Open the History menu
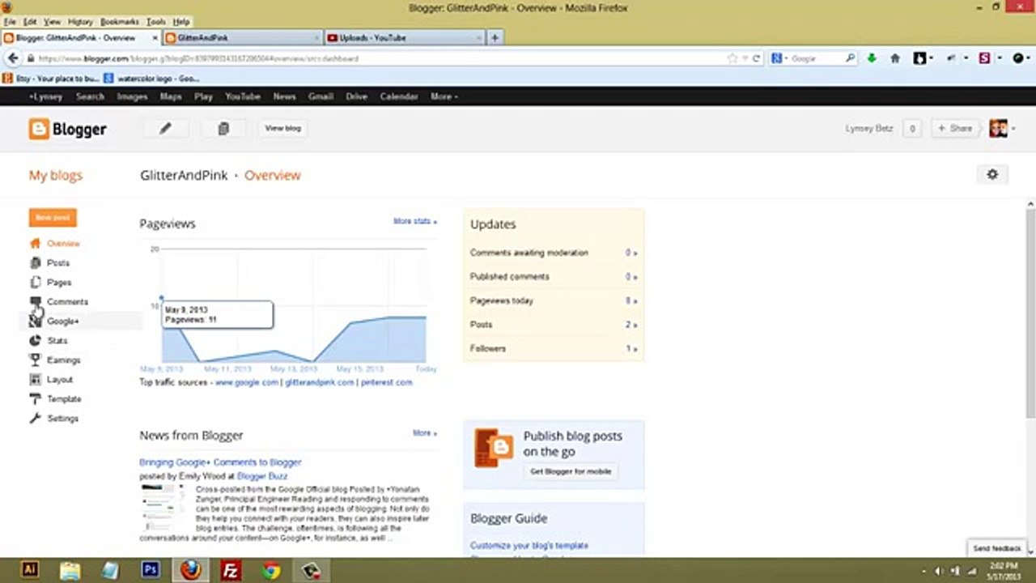 80,22
